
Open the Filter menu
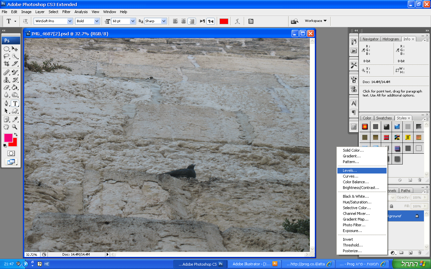point(66,12)
